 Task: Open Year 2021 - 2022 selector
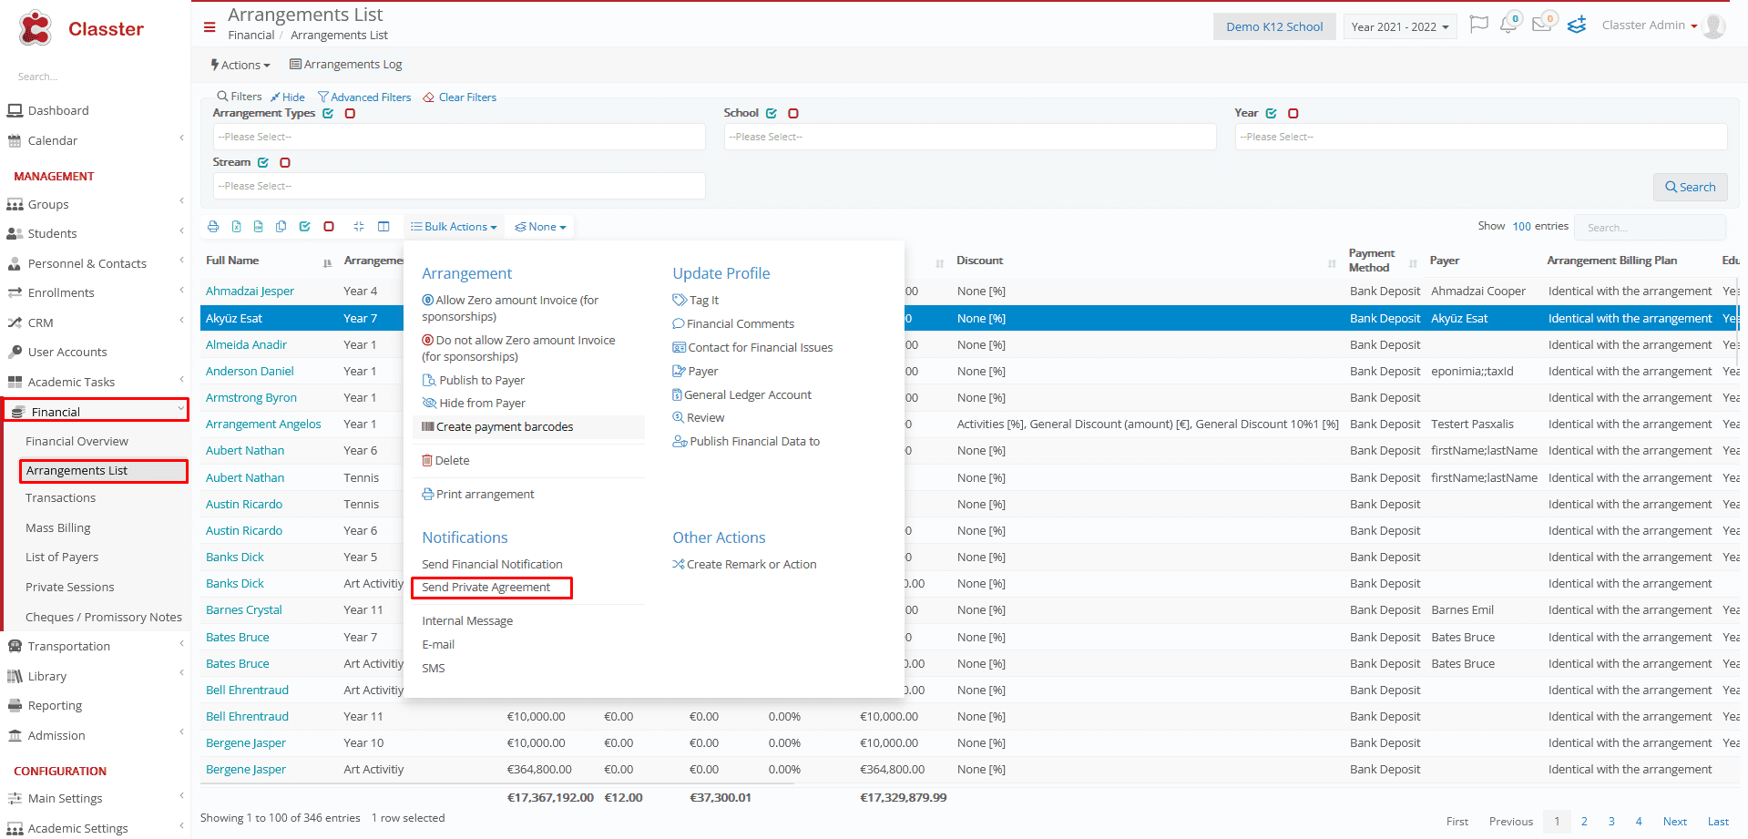[1400, 26]
